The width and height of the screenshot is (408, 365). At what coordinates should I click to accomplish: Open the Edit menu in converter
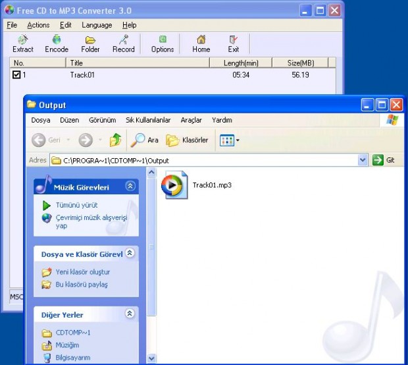[66, 25]
